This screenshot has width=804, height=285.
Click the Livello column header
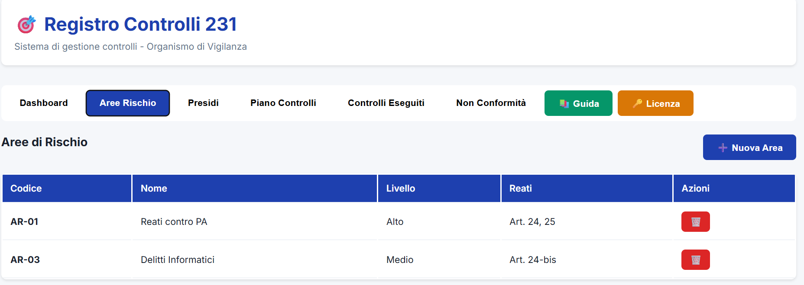click(x=401, y=189)
